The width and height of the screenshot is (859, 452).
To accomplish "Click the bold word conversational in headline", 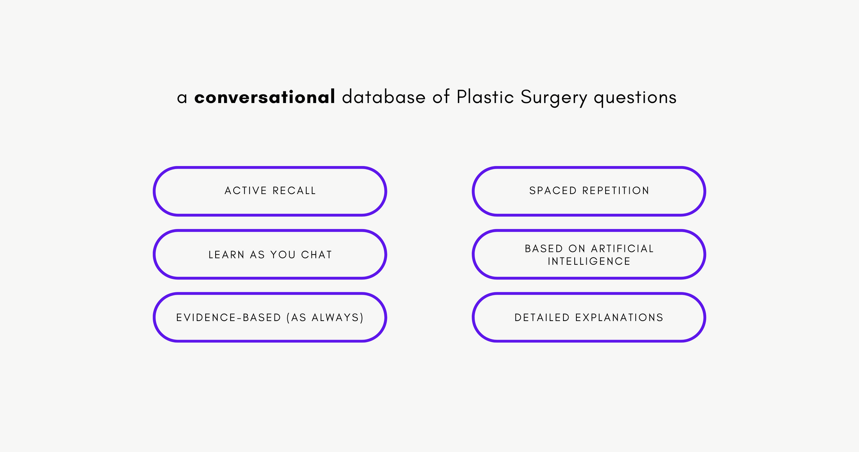I will click(265, 97).
